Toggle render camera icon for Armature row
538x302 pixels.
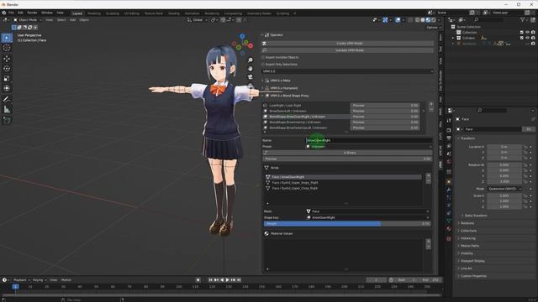(533, 44)
